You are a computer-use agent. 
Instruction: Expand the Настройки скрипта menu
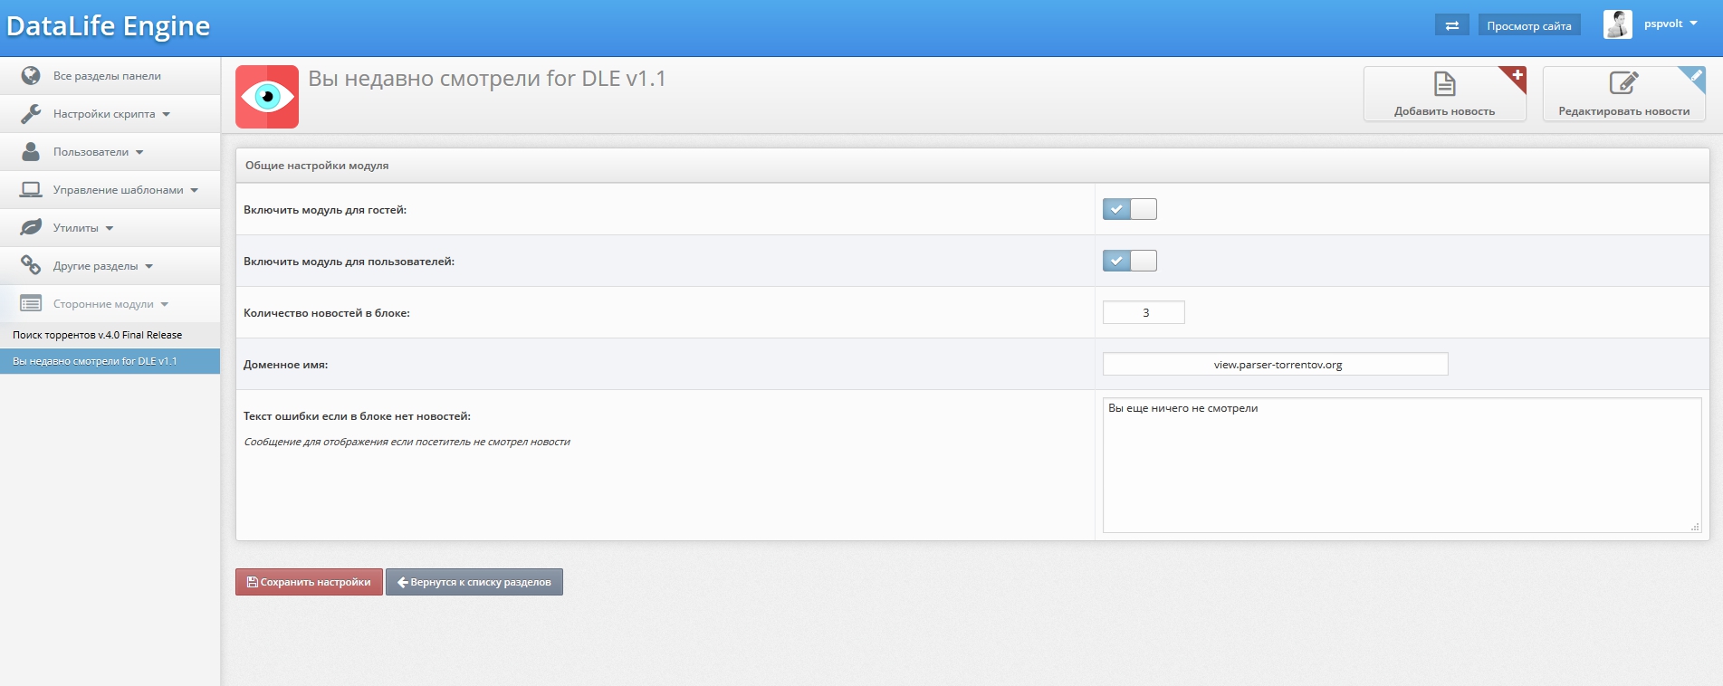pyautogui.click(x=110, y=114)
